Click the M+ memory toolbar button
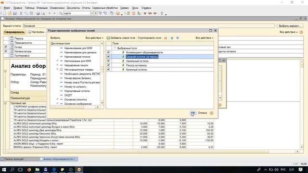Screen dimensions: 308x173 click(x=150, y=13)
